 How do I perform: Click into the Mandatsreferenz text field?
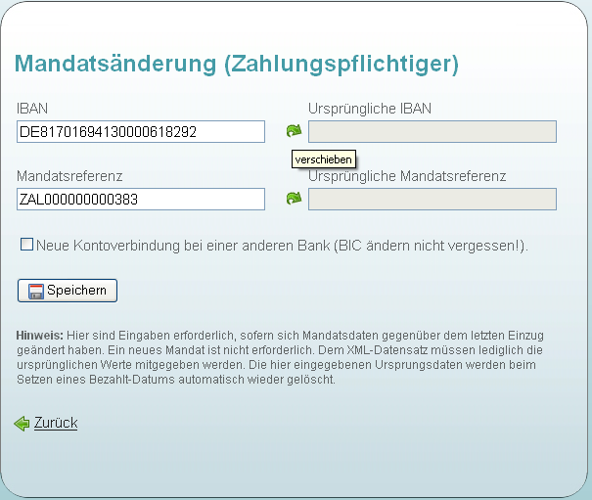141,200
